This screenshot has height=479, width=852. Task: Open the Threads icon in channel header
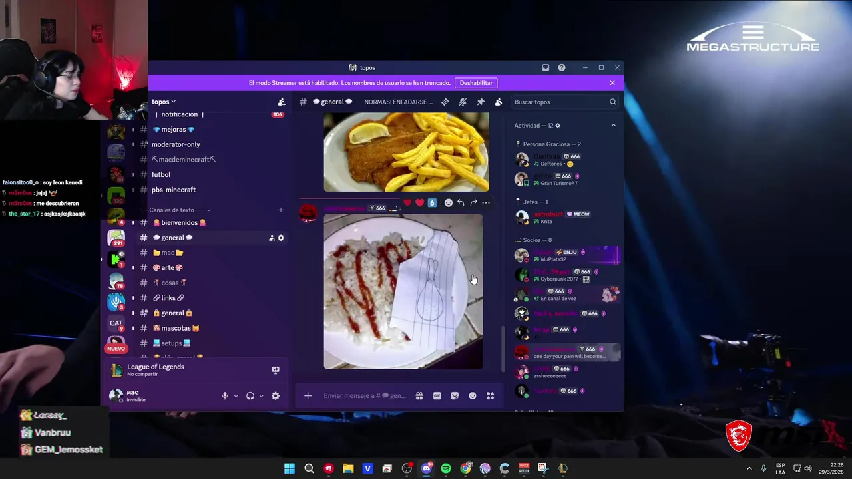click(445, 102)
